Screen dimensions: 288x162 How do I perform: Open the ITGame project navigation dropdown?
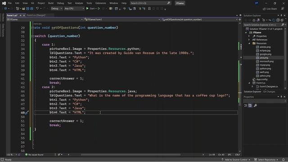(x=45, y=19)
